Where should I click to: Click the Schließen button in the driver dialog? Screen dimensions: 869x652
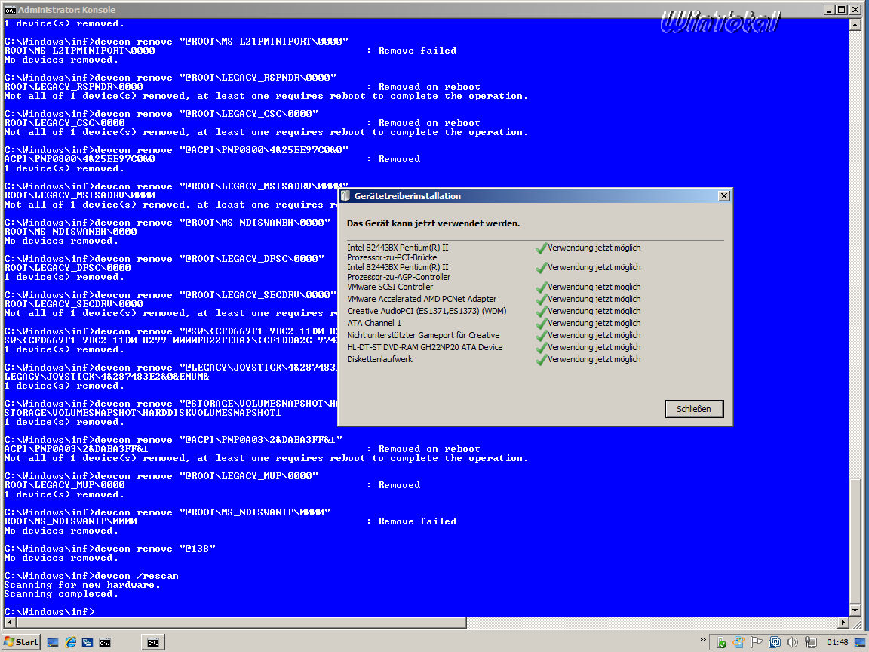coord(694,409)
